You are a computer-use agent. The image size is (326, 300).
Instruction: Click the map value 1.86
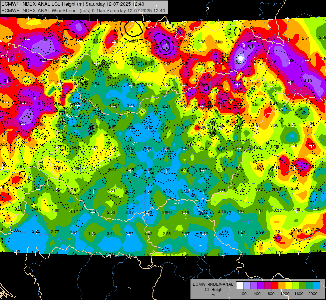click(148, 149)
